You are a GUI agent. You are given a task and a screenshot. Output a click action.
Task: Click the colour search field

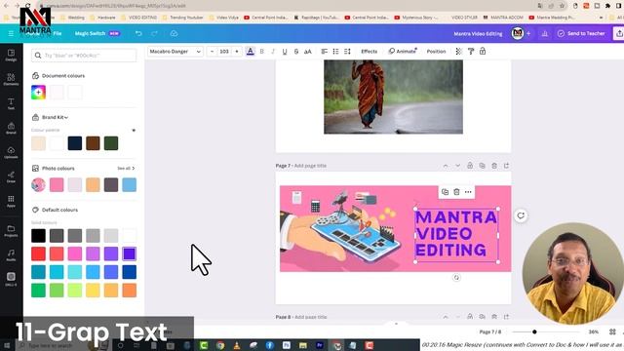[84, 56]
